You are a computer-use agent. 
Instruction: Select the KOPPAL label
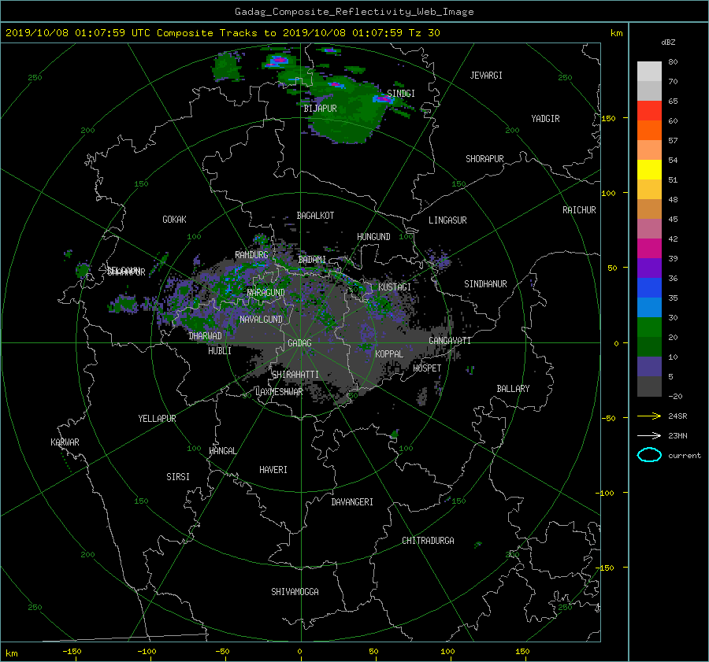[389, 354]
